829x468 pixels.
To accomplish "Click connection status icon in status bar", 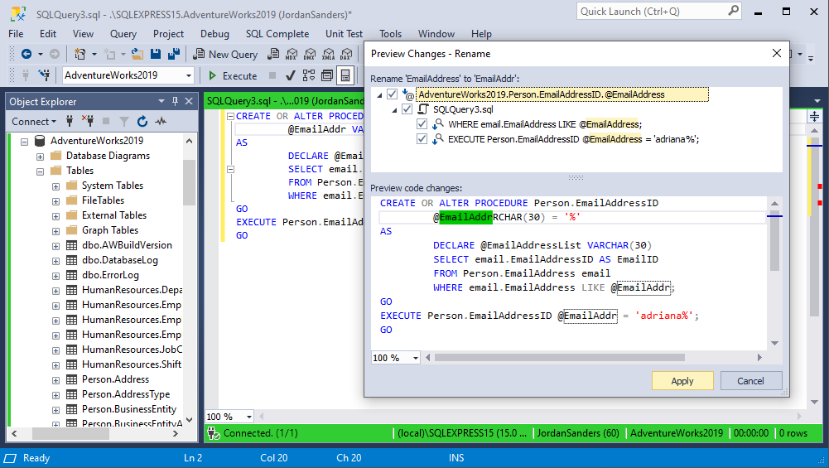I will point(214,434).
